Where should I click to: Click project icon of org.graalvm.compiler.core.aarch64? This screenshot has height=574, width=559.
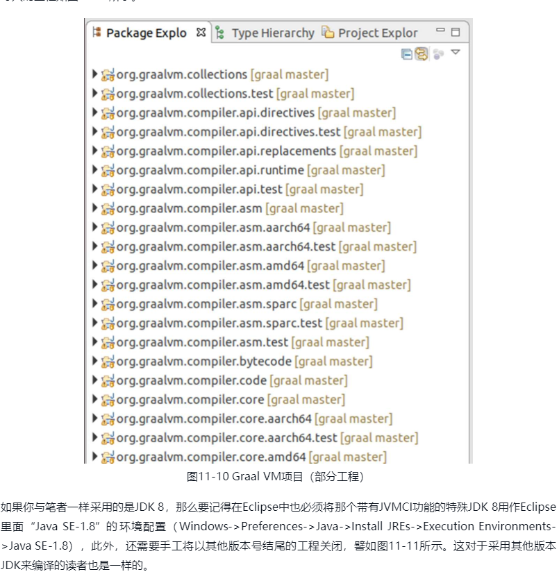108,419
